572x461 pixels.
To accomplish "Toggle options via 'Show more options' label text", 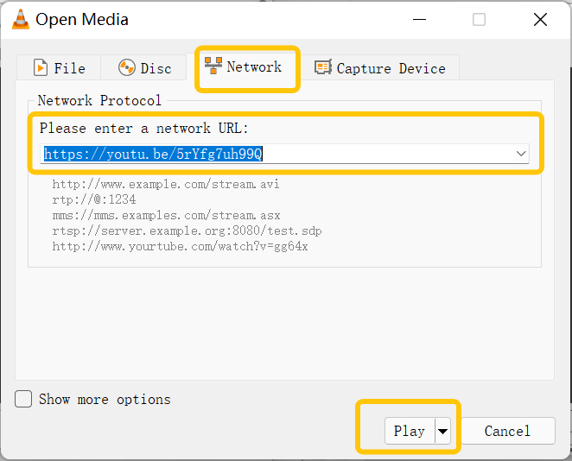I will tap(105, 400).
